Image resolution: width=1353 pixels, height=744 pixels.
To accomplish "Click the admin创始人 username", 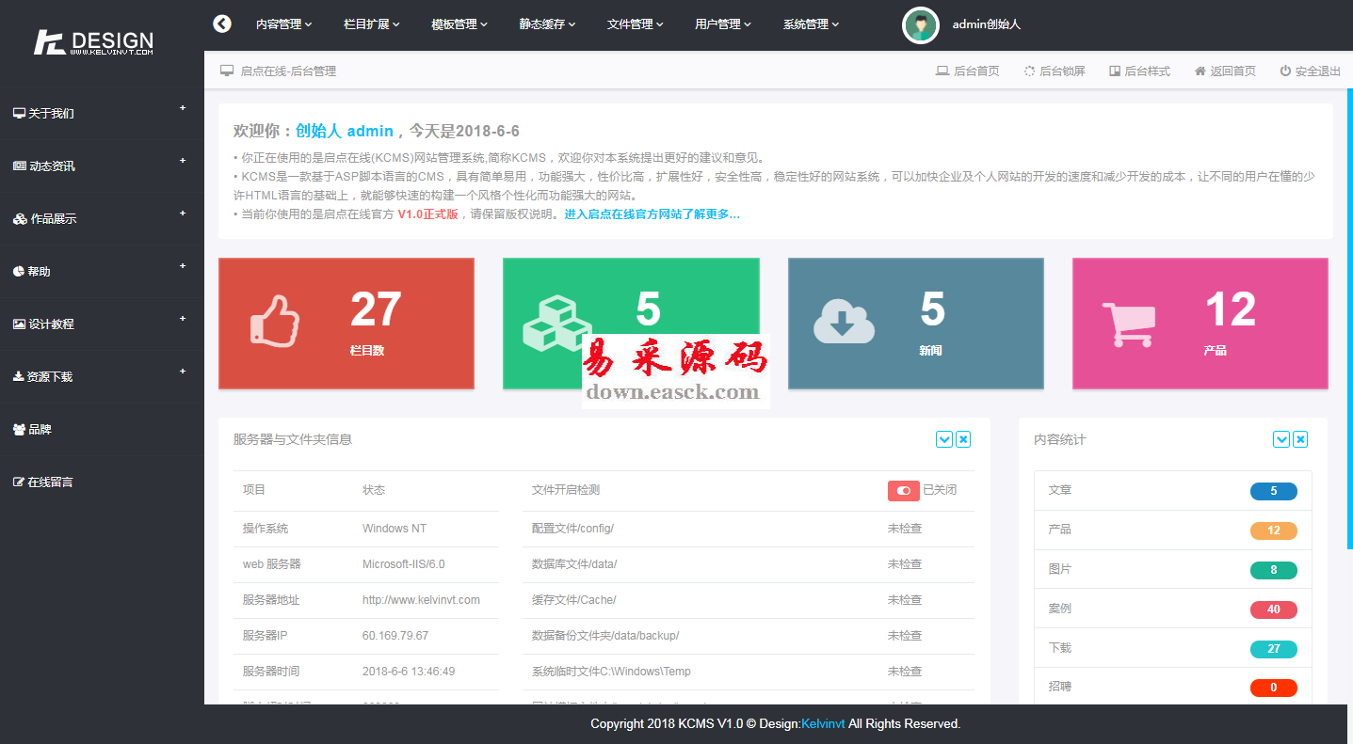I will (x=987, y=24).
